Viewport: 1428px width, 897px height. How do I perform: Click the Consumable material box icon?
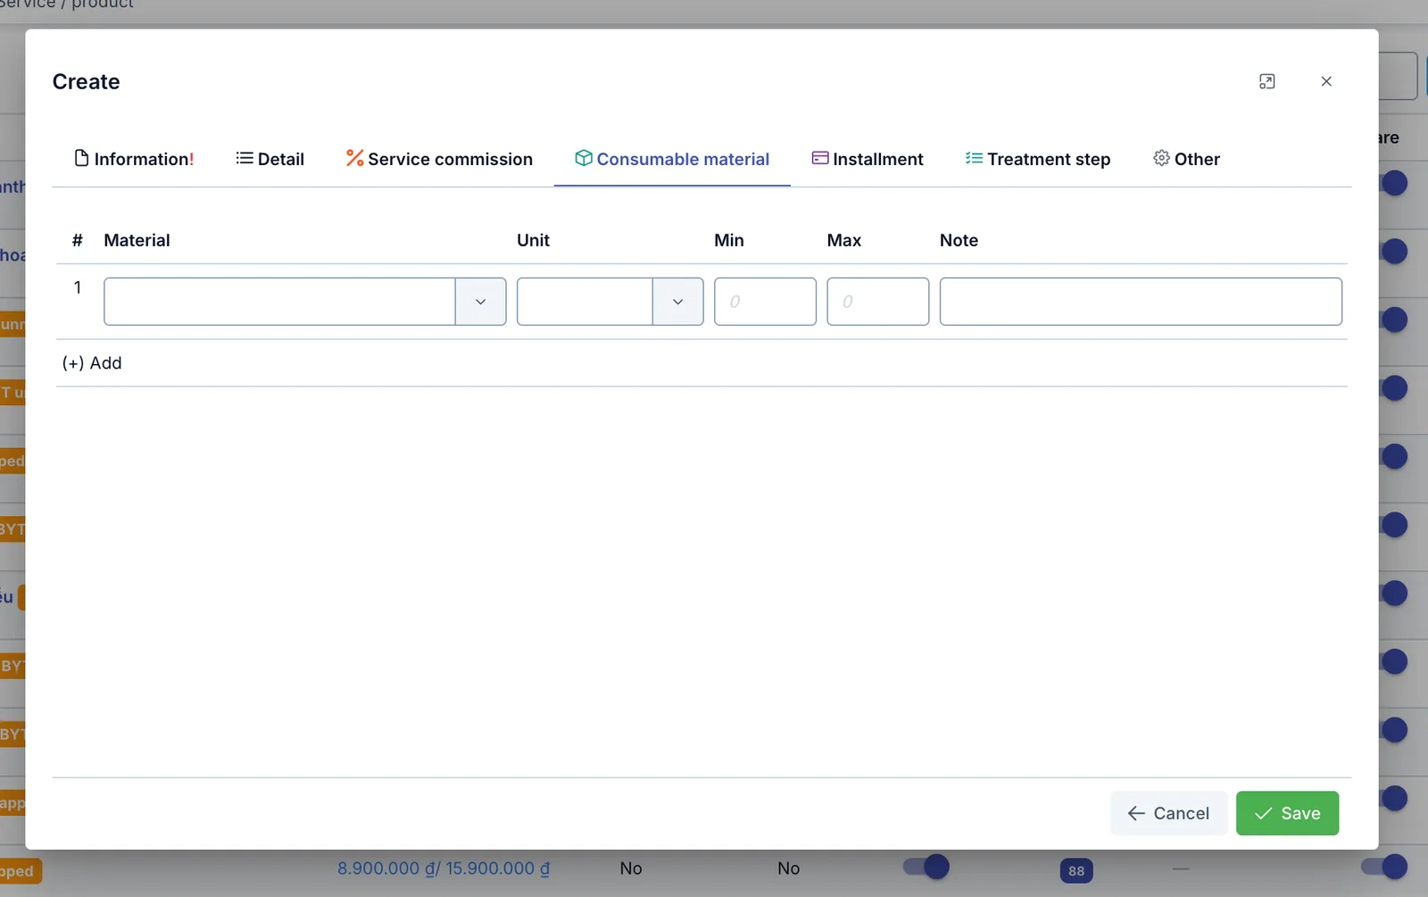point(584,158)
